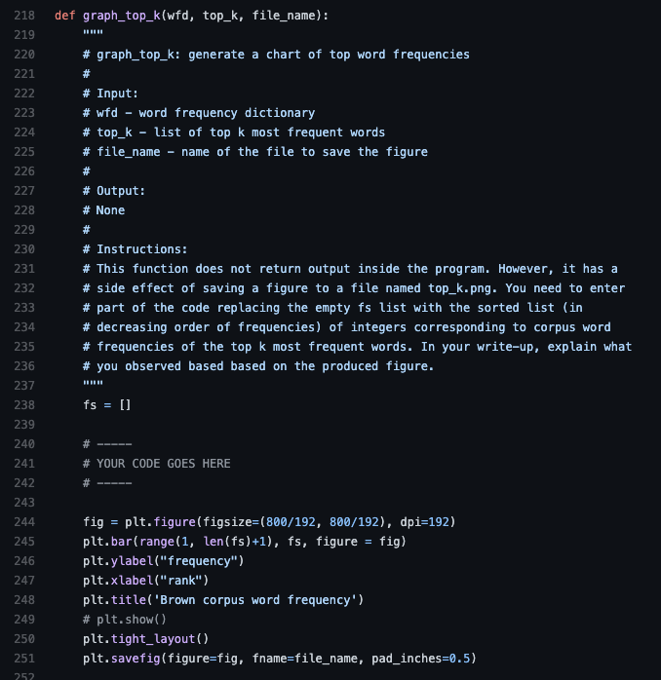Select line number 238
The image size is (661, 680).
click(24, 405)
